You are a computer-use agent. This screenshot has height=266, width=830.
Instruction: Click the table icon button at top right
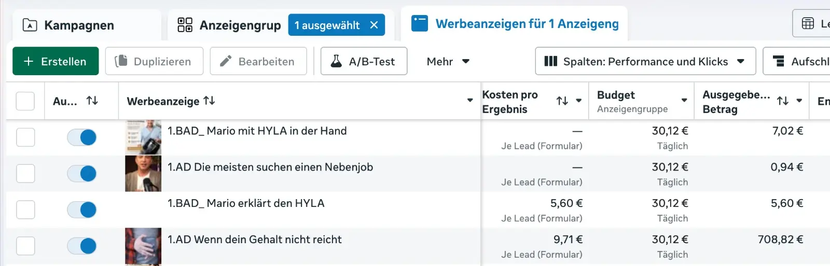click(x=812, y=23)
